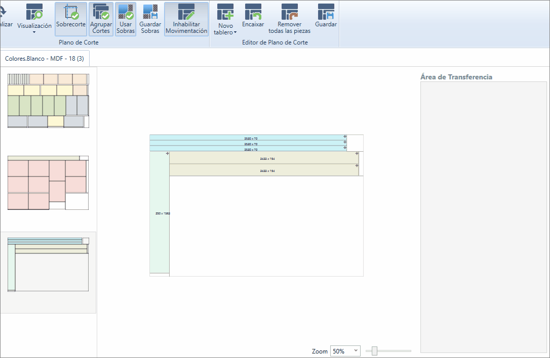Image resolution: width=550 pixels, height=358 pixels.
Task: Click the zoom slider thumb
Action: [374, 350]
